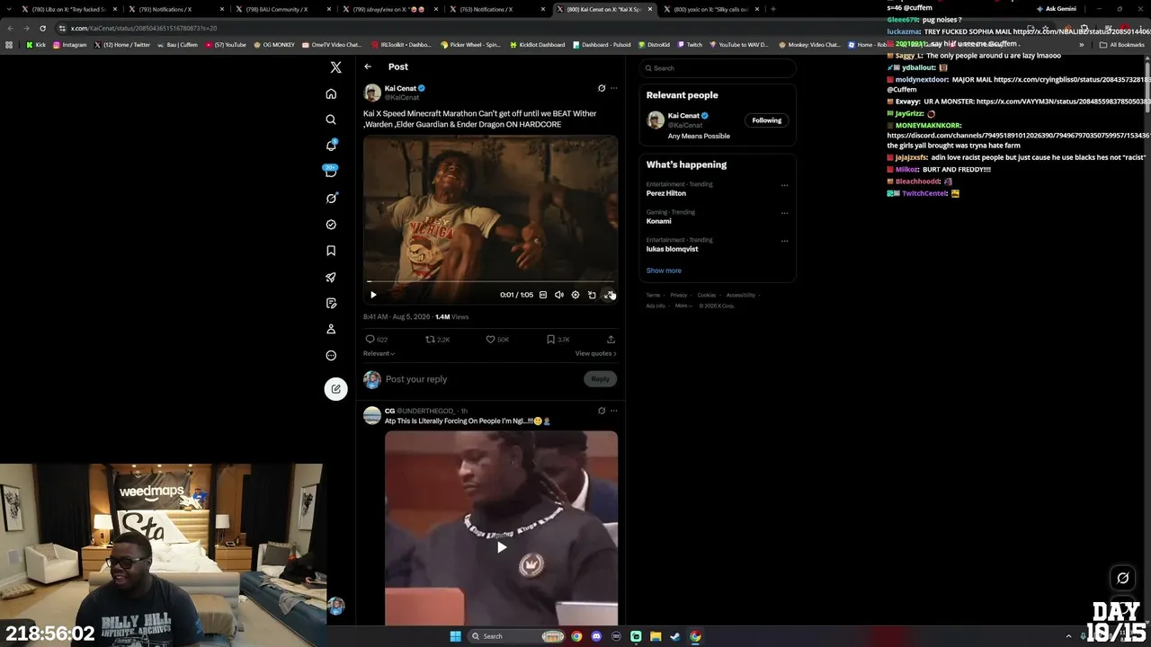Reload the page
This screenshot has height=647, width=1151.
point(42,28)
